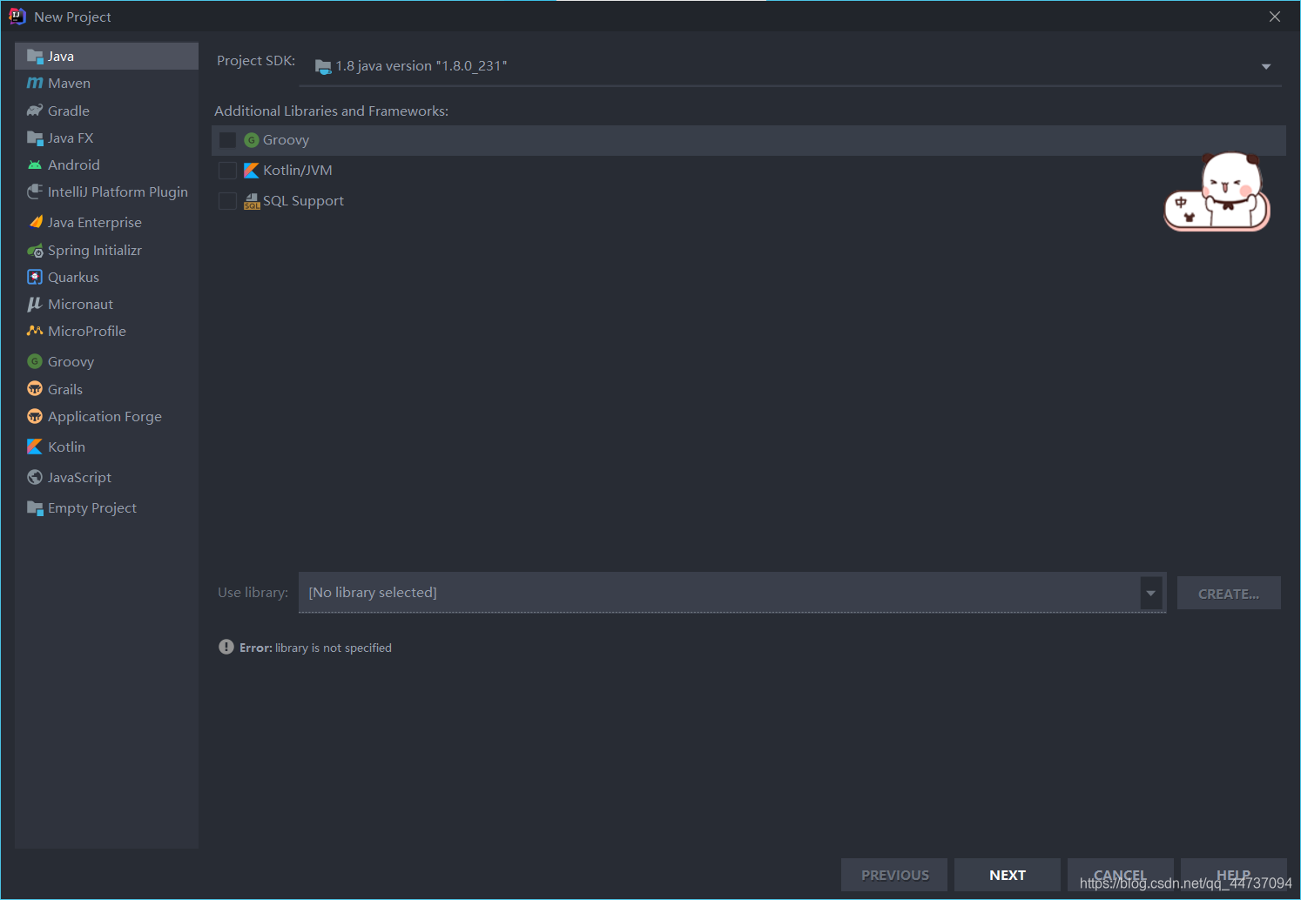Click the SDK folder icon in Project SDK
The image size is (1301, 900).
point(323,66)
